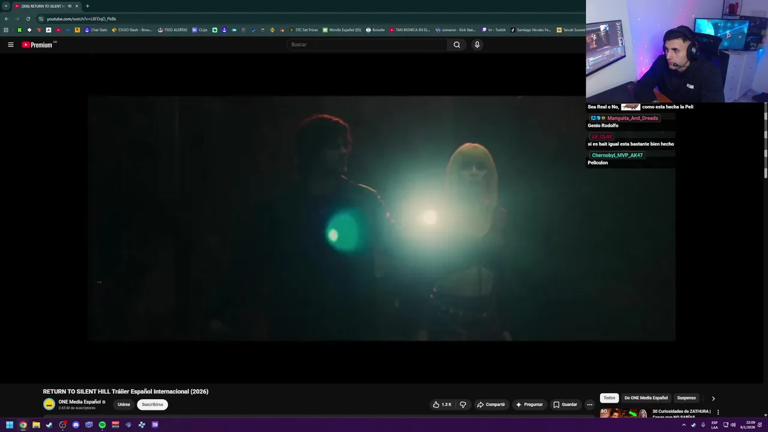This screenshot has width=768, height=432.
Task: Mute the RETURN TO SILENT HILL tab audio
Action: [x=70, y=6]
